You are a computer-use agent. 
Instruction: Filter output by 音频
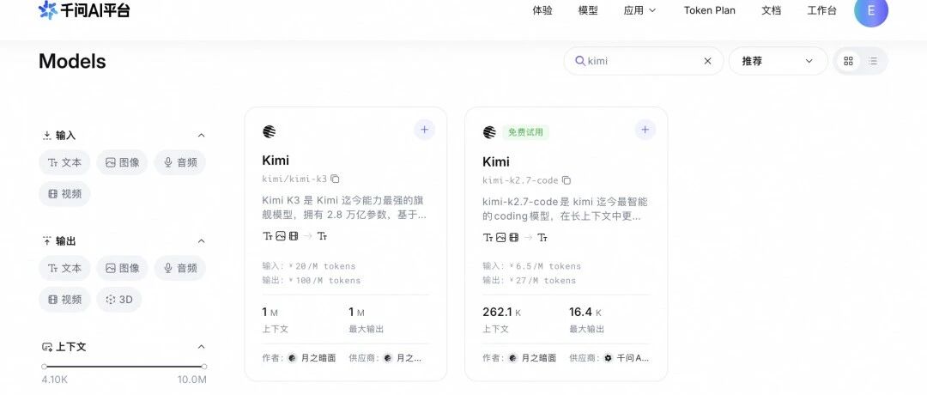tap(180, 268)
